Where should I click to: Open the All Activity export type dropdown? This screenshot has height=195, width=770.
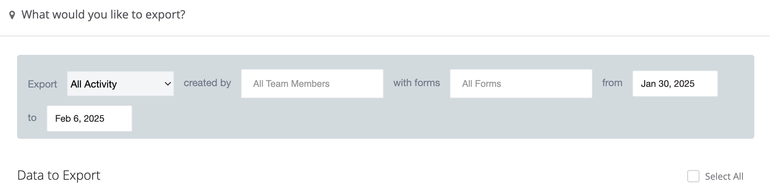(x=120, y=84)
